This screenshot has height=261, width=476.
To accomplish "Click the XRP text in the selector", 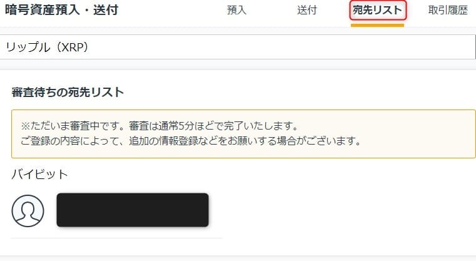I will tap(72, 47).
